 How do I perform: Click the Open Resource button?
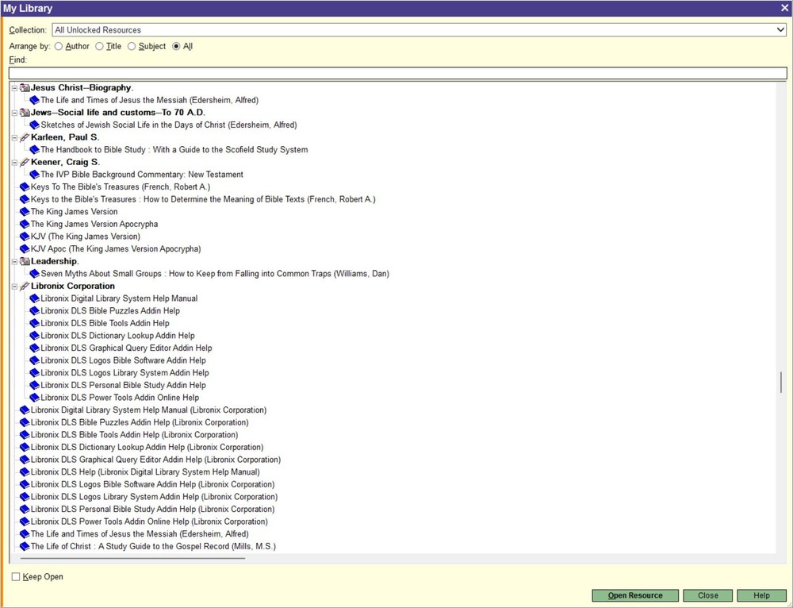634,595
